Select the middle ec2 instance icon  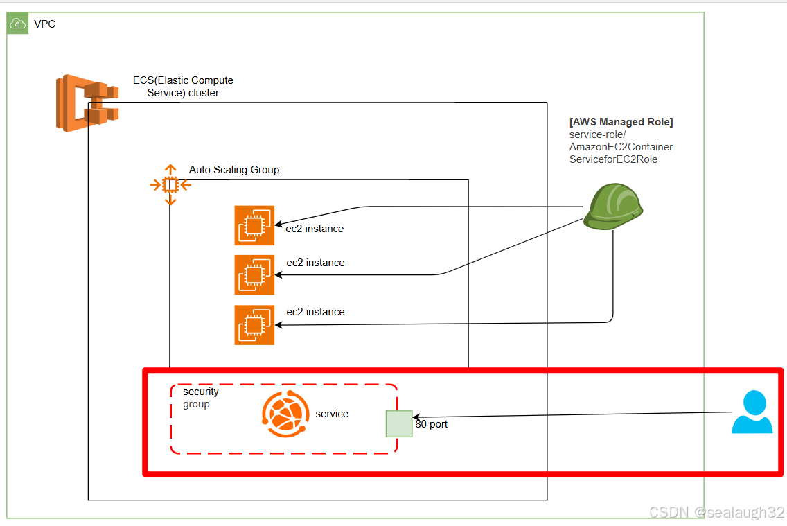click(254, 274)
